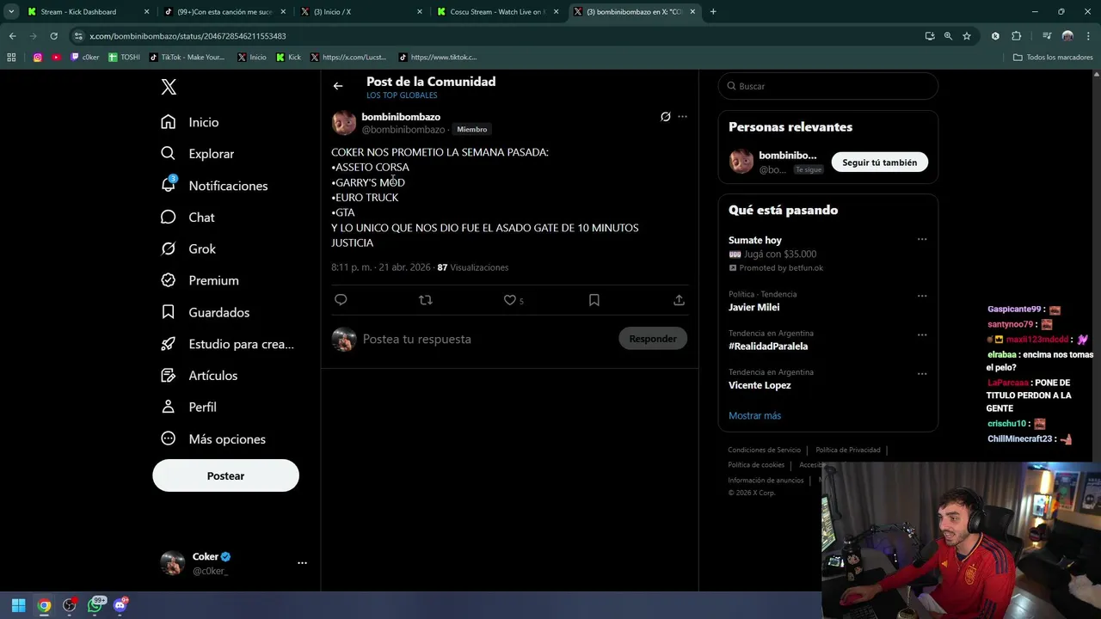Open Inicio from the sidebar
Image resolution: width=1101 pixels, height=619 pixels.
[x=190, y=122]
